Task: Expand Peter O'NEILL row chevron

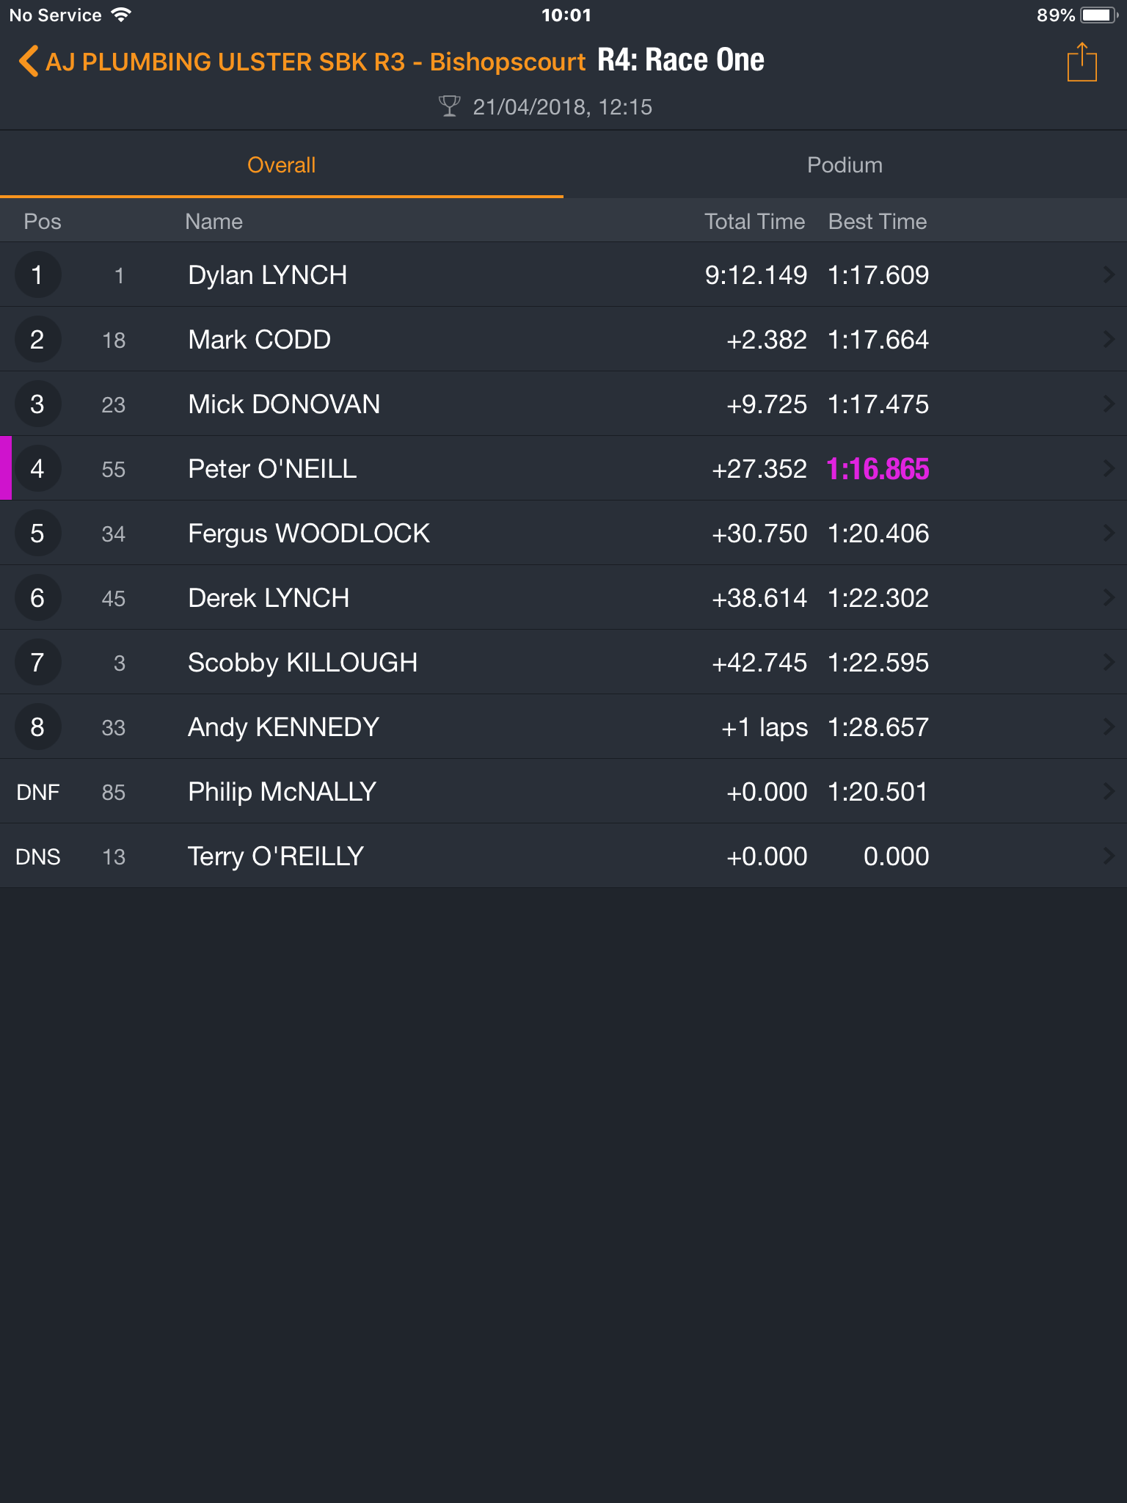Action: pyautogui.click(x=1109, y=468)
